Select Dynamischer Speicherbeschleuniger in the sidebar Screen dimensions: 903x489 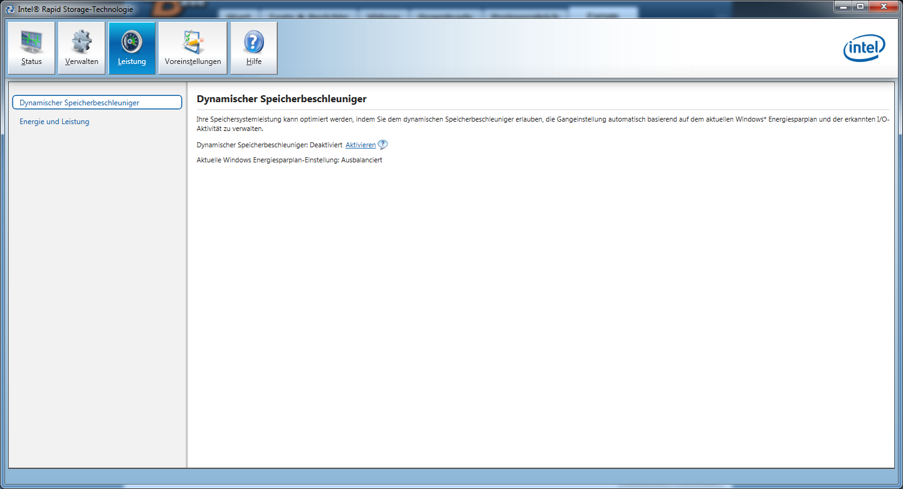tap(97, 102)
